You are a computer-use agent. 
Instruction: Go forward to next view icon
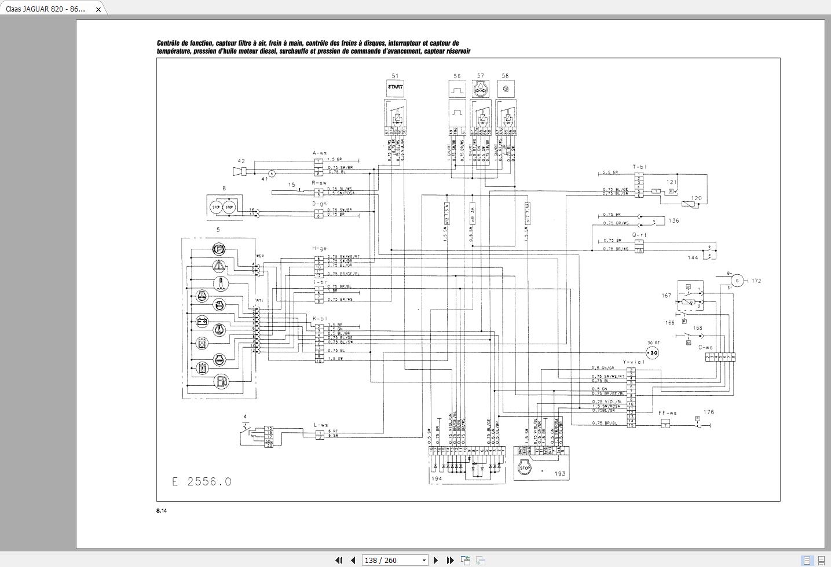tap(481, 560)
